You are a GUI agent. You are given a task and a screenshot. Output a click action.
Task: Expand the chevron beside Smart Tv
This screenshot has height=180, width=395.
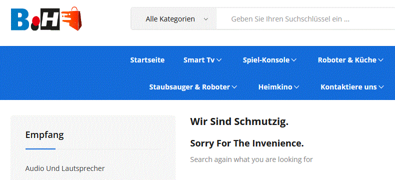point(219,60)
